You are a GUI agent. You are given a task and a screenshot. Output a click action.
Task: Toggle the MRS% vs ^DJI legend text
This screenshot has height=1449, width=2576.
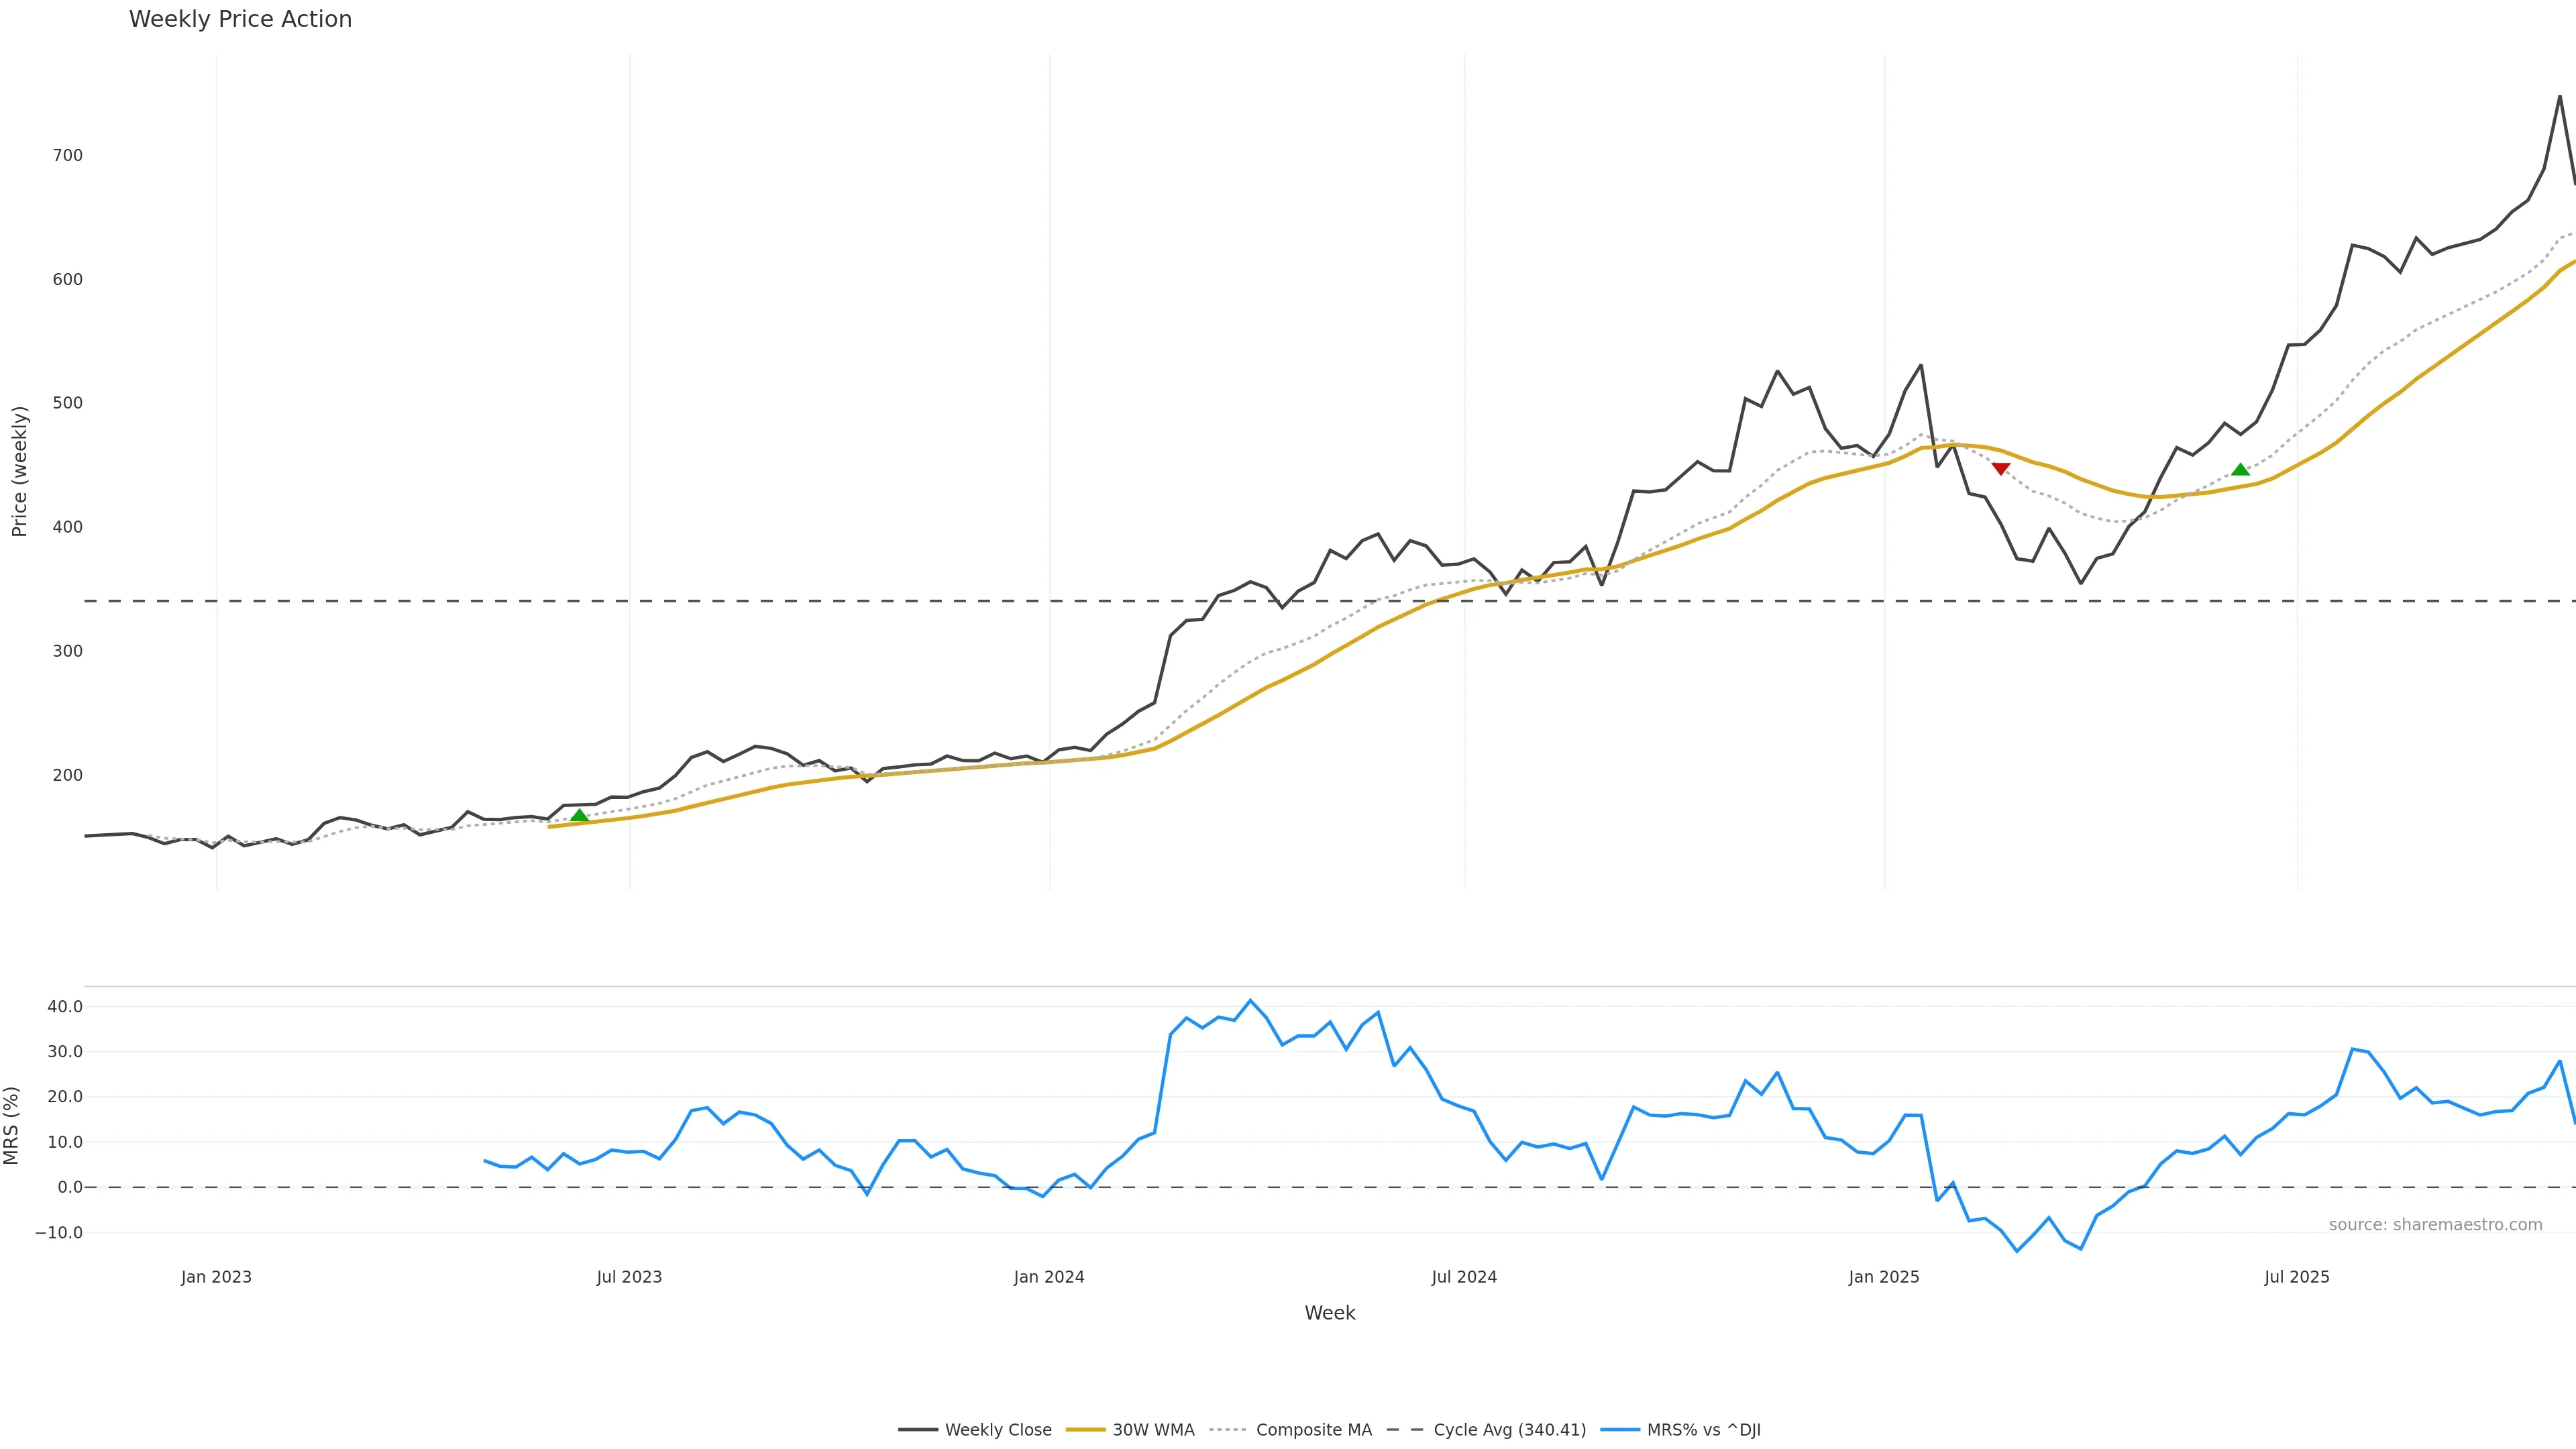pyautogui.click(x=1703, y=1430)
